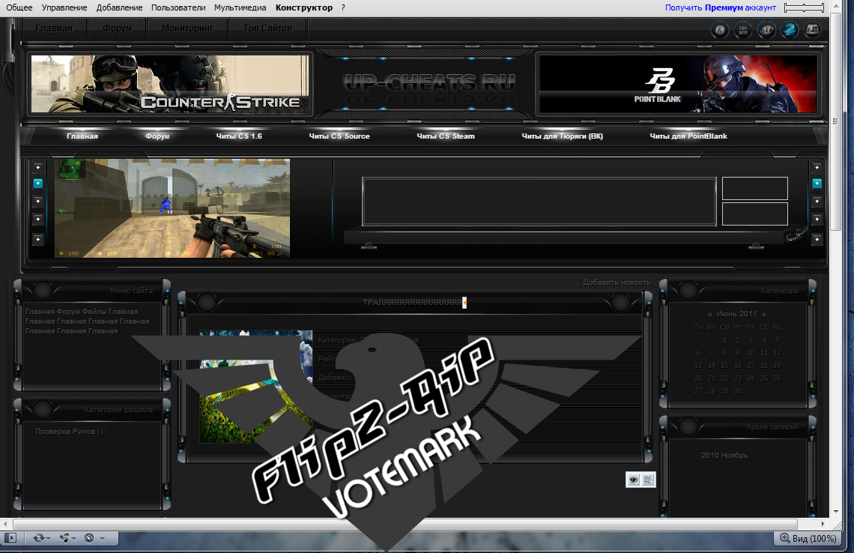
Task: Click the eye view icon below news block
Action: tap(634, 480)
